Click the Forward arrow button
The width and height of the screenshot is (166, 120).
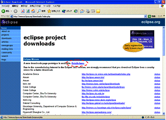[16, 11]
